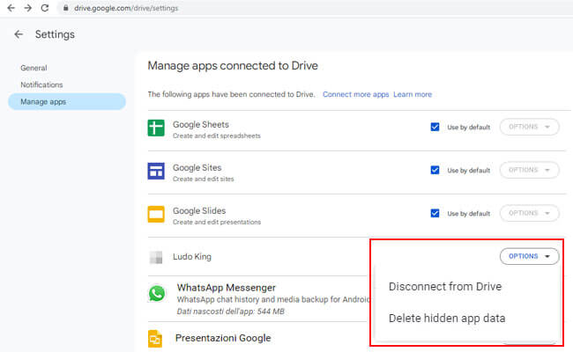Open Options dropdown for Google Slides

pos(529,213)
